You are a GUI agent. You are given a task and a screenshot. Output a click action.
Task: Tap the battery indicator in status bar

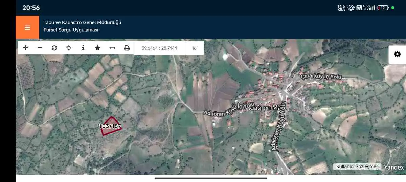click(x=383, y=8)
